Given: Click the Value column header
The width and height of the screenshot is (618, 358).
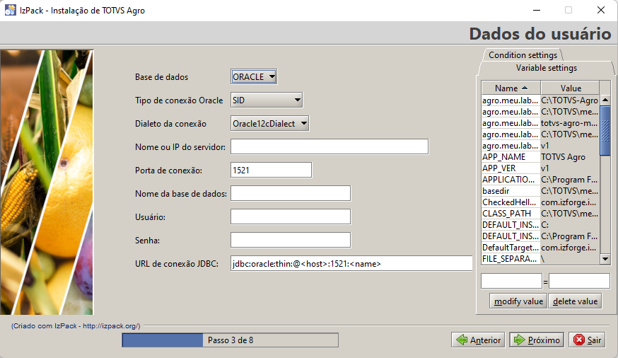Looking at the screenshot, I should click(x=571, y=88).
